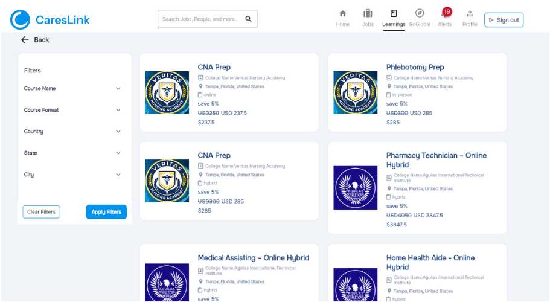Open Alerts bell with 19 badge
The width and height of the screenshot is (550, 302).
[445, 14]
